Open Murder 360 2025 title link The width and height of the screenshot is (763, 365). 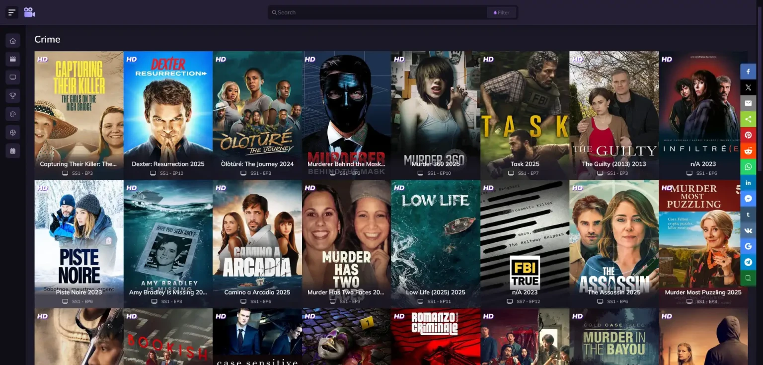click(436, 164)
